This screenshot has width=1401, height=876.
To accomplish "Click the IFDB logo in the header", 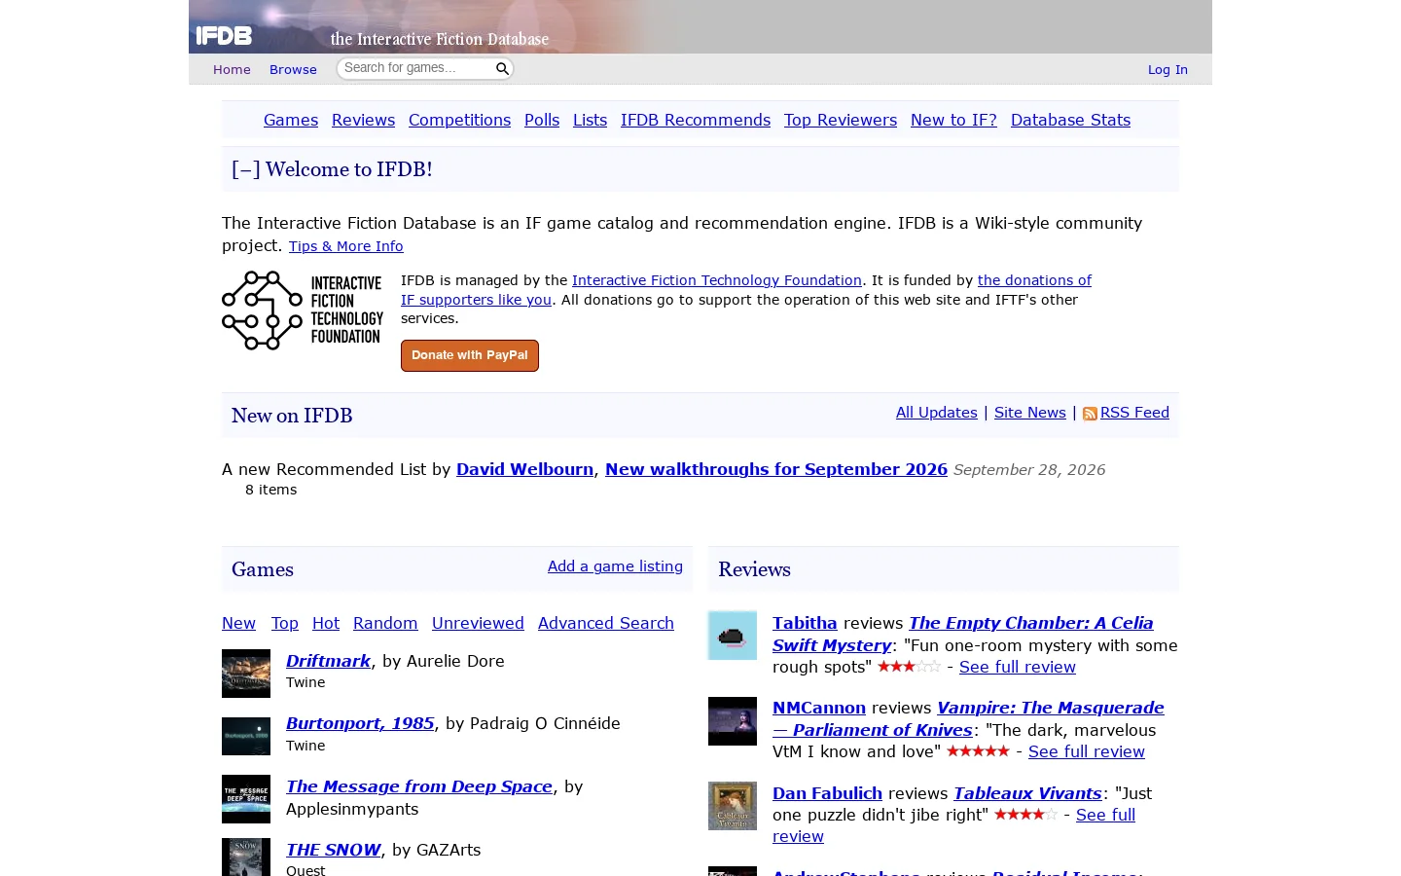I will point(224,36).
